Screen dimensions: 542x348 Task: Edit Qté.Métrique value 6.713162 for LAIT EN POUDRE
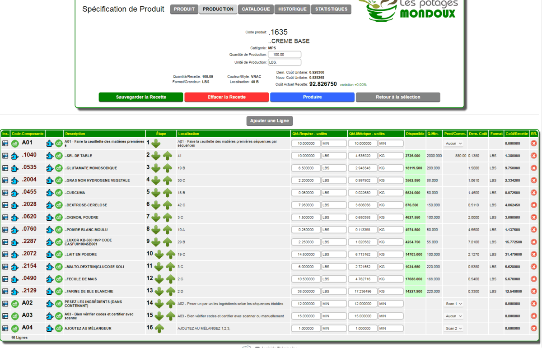[x=363, y=254]
